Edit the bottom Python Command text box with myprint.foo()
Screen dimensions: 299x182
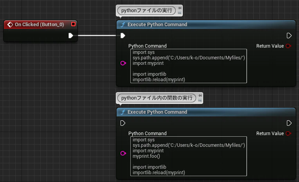pyautogui.click(x=189, y=156)
